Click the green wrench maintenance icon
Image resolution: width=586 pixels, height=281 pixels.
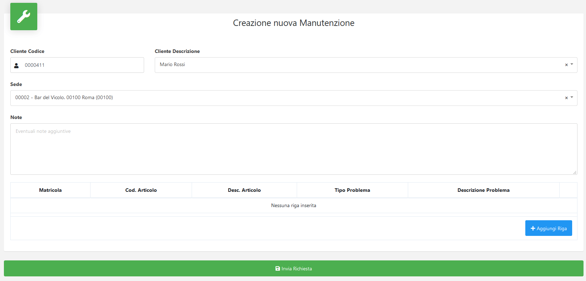[x=24, y=16]
